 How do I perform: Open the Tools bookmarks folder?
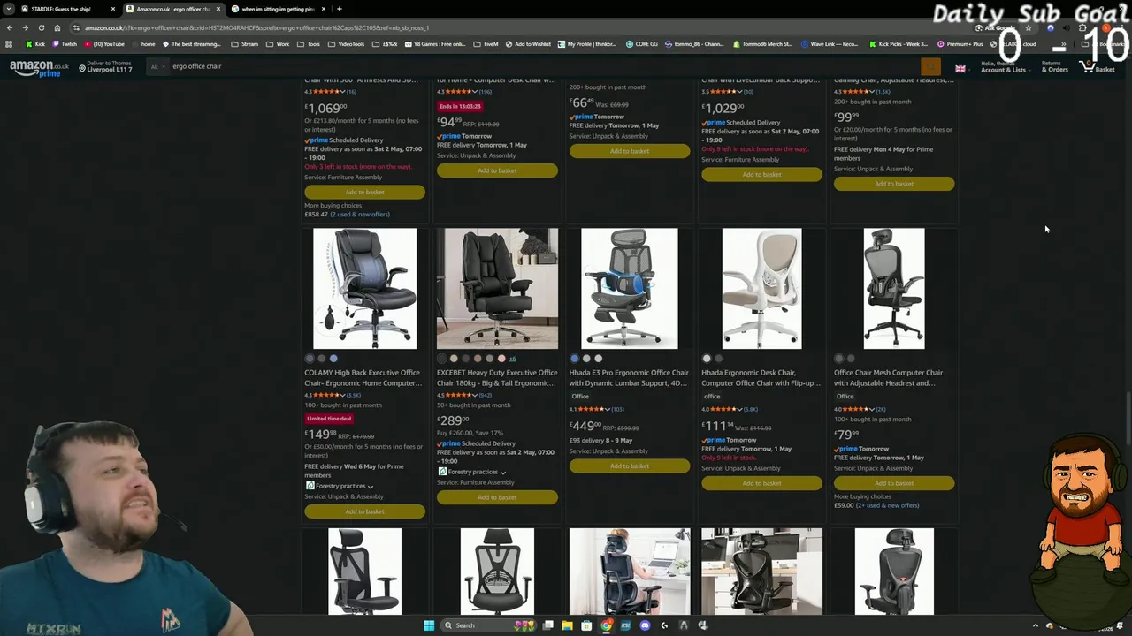[x=309, y=44]
